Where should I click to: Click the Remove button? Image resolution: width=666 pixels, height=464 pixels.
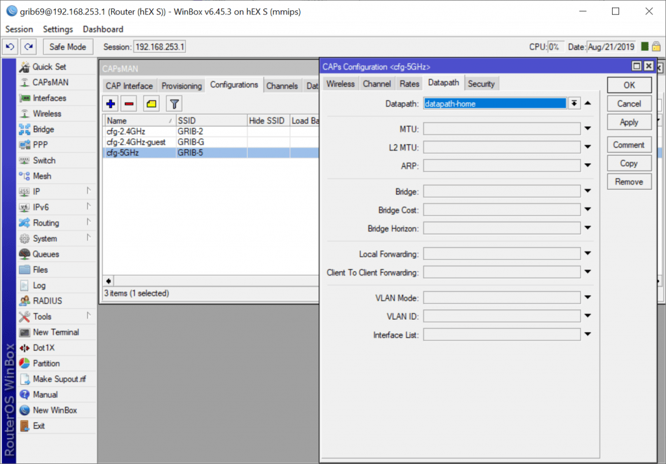pos(629,182)
